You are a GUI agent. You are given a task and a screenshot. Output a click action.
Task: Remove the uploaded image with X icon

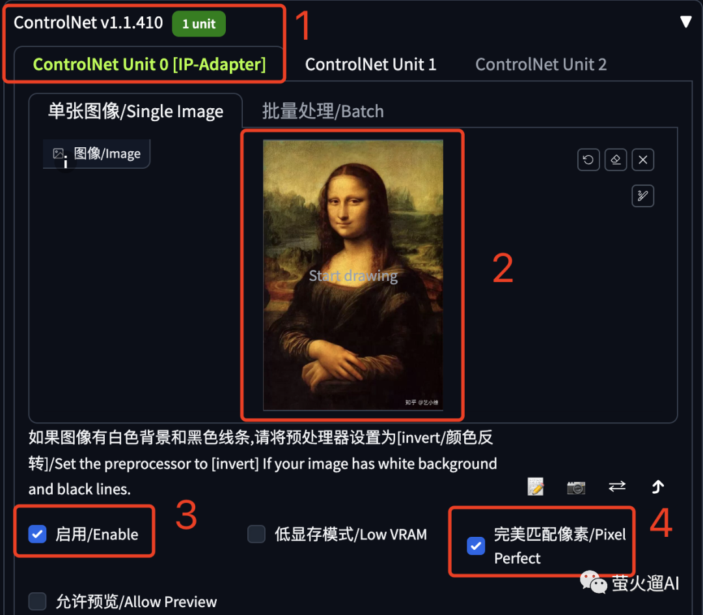click(x=642, y=160)
